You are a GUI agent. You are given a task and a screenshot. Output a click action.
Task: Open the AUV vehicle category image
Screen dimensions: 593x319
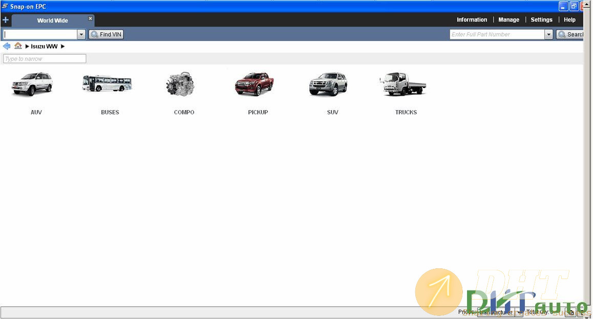coord(32,84)
